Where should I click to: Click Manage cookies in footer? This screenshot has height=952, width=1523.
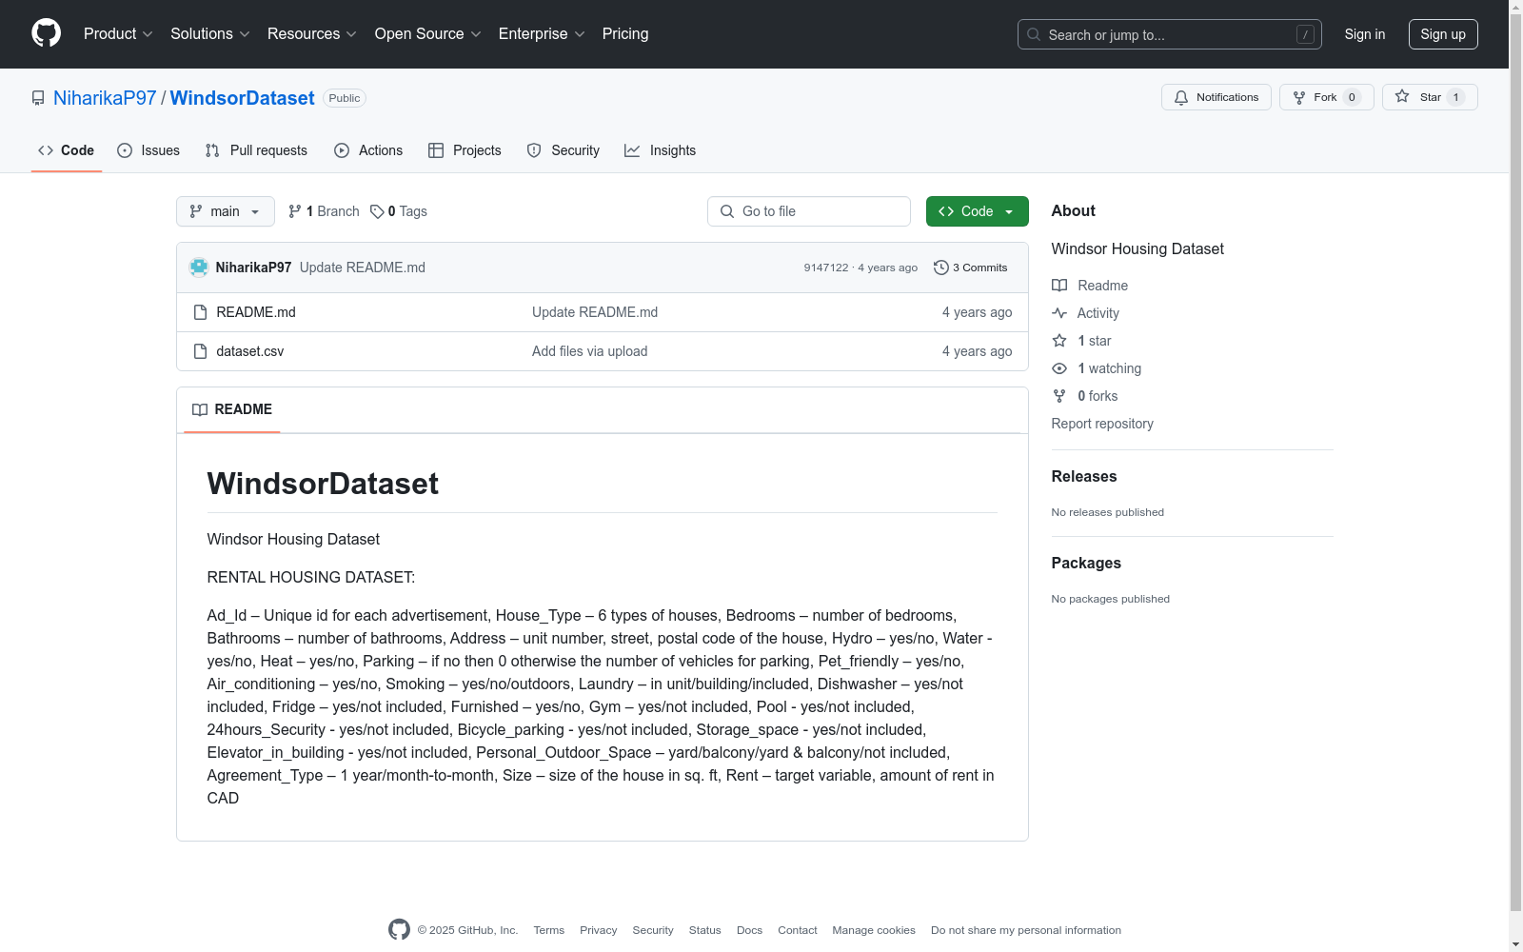point(874,930)
